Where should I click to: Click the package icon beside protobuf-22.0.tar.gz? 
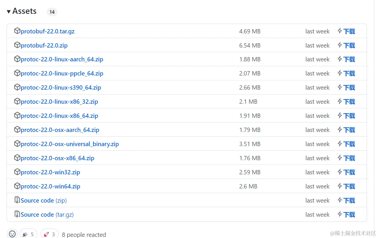(x=17, y=31)
